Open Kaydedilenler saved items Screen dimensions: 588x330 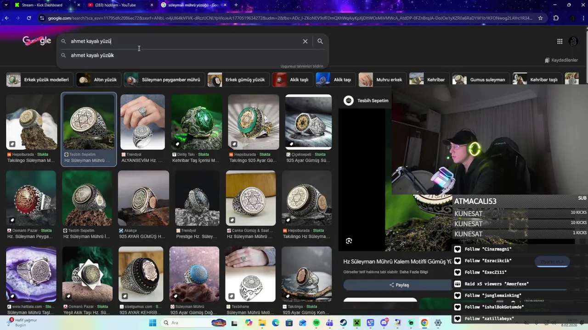(x=561, y=60)
